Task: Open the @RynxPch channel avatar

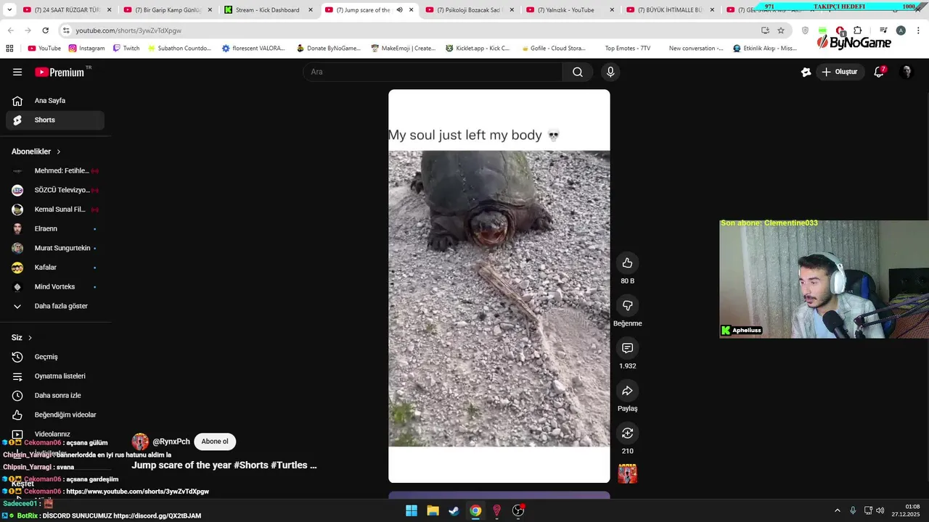Action: coord(140,442)
